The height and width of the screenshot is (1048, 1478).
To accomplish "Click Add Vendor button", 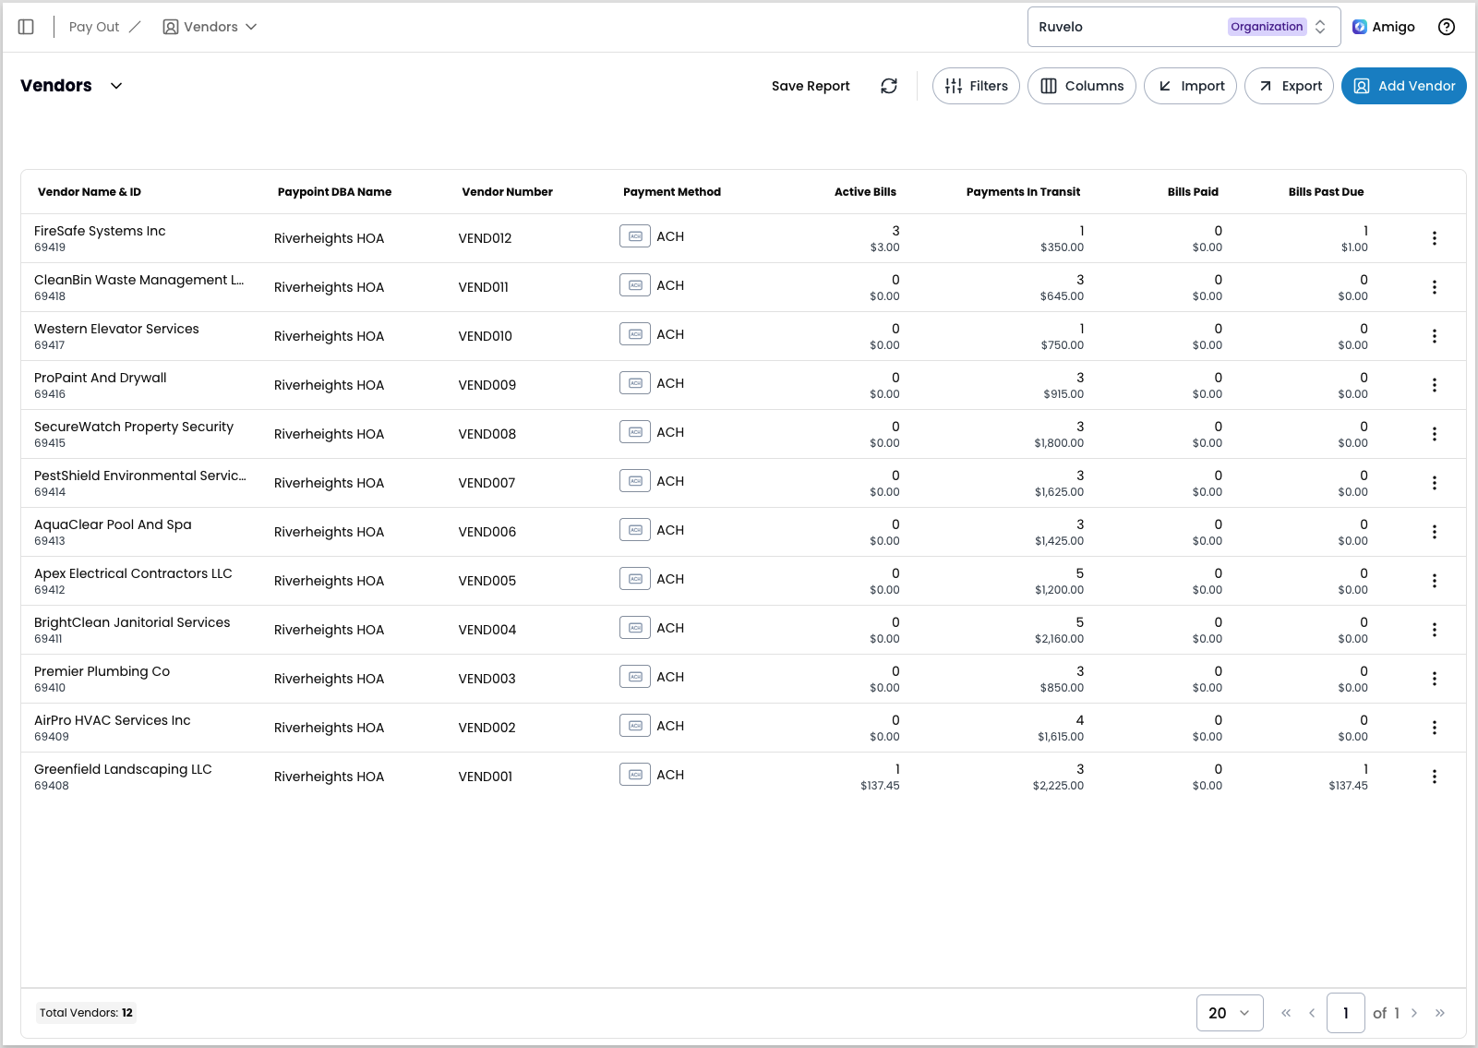I will pyautogui.click(x=1404, y=86).
